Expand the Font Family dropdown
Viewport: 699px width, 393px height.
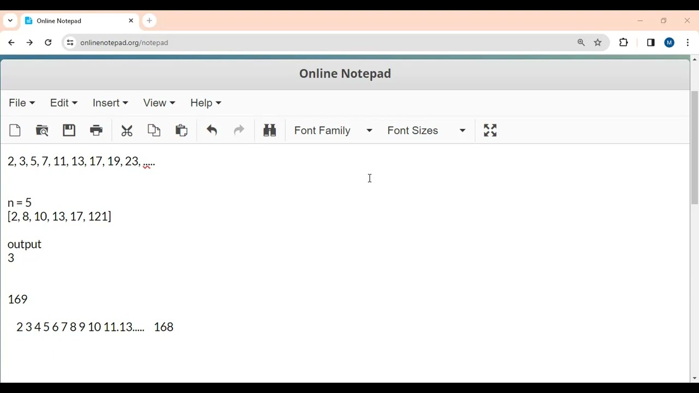tap(333, 130)
